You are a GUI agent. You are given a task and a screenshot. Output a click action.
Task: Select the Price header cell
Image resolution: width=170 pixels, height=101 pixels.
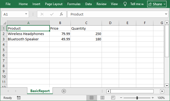[x=60, y=28]
